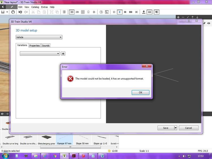The image size is (212, 159).
Task: Click Save in model setup dialog
Action: point(166,128)
